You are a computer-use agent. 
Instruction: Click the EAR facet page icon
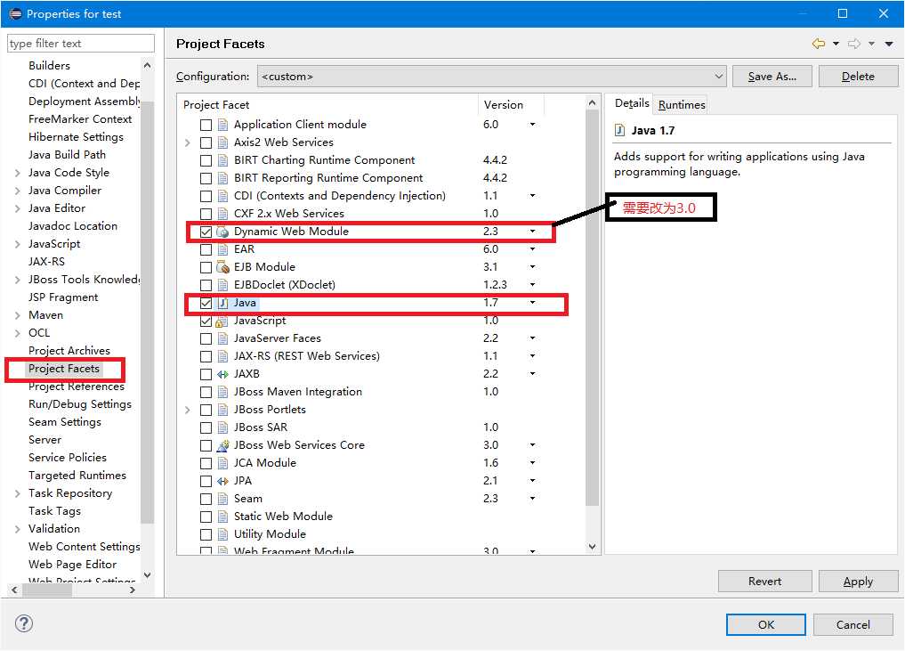(222, 249)
